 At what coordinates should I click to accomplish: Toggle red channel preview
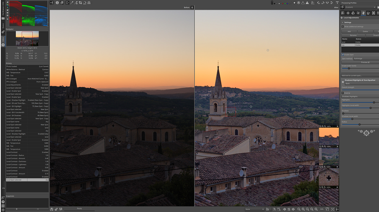282,4
